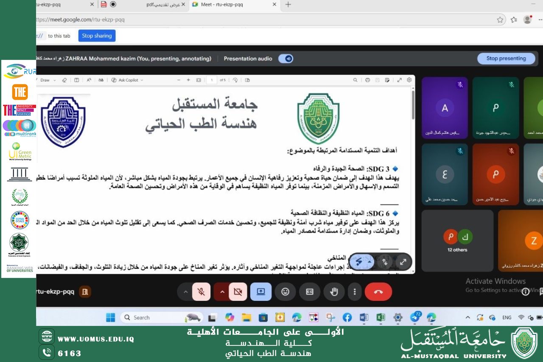Print the PDF using the printer icon

click(367, 80)
